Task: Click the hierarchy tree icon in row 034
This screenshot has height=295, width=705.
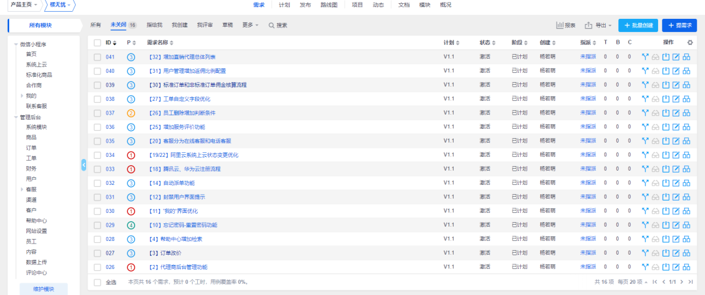Action: pos(686,155)
